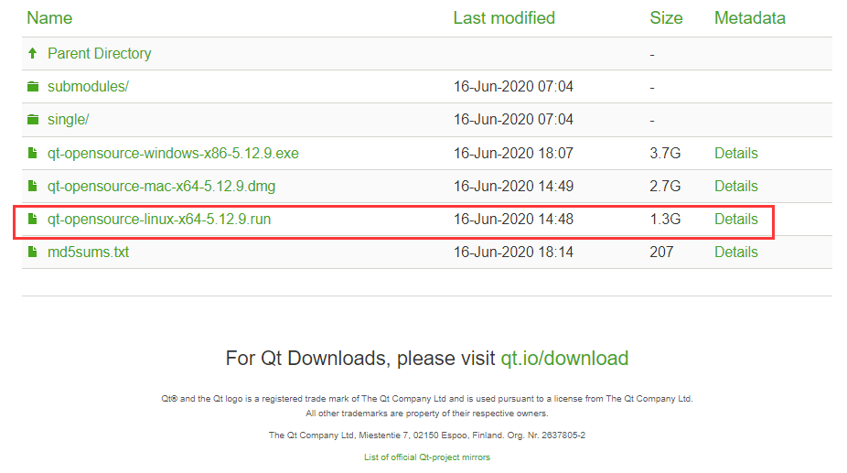The height and width of the screenshot is (473, 847).
Task: View Details for the windows .exe file
Action: [735, 154]
